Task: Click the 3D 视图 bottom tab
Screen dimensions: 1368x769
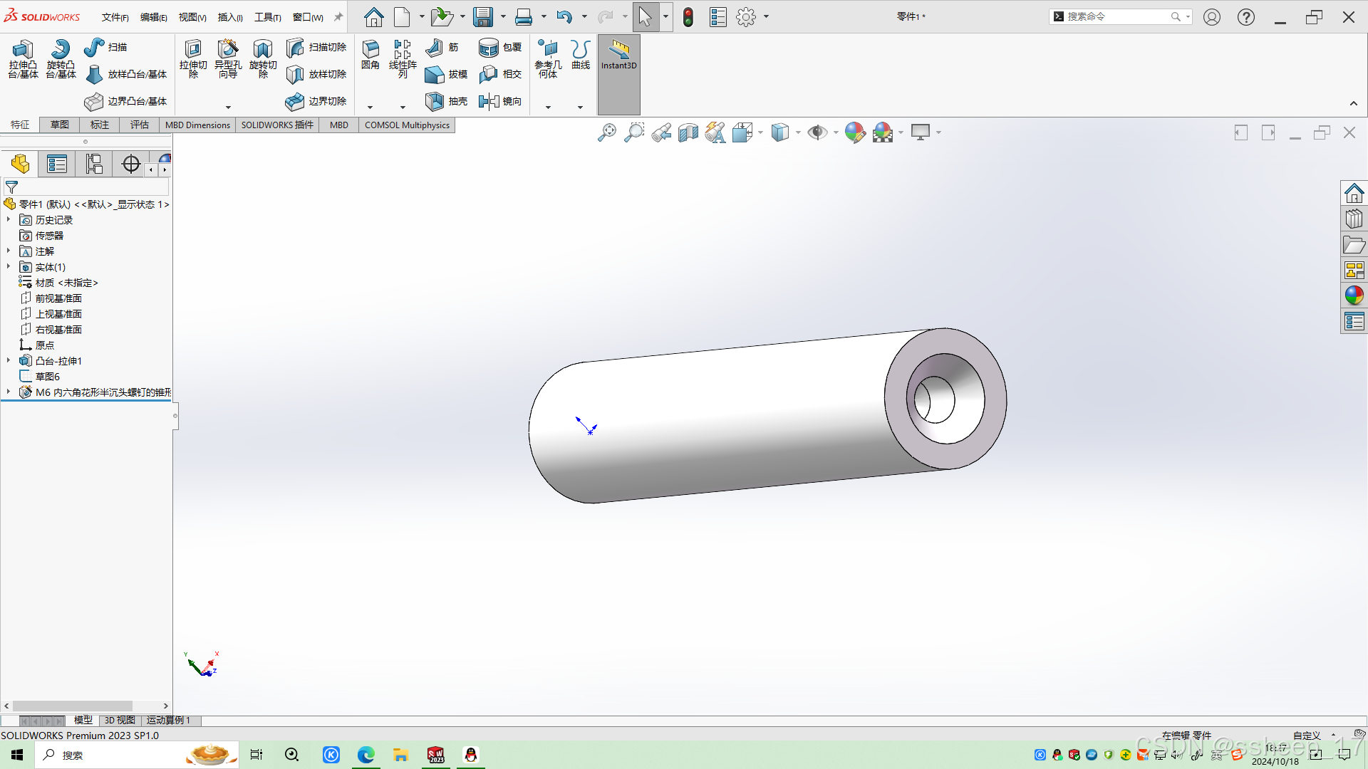Action: (120, 721)
